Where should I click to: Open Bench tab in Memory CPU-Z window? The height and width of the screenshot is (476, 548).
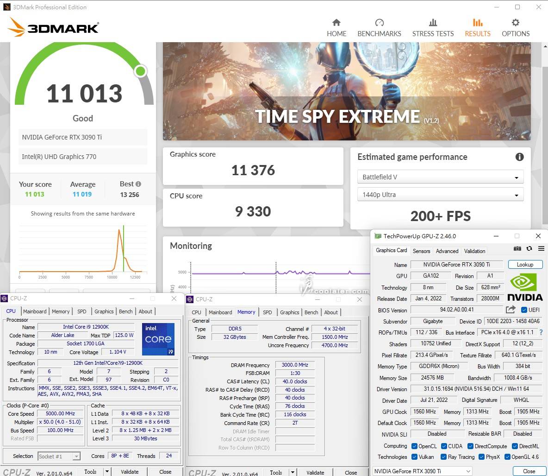311,312
